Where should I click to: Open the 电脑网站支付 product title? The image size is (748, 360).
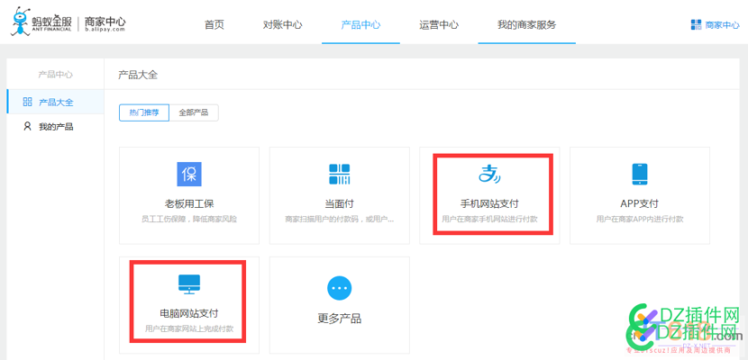[x=189, y=313]
